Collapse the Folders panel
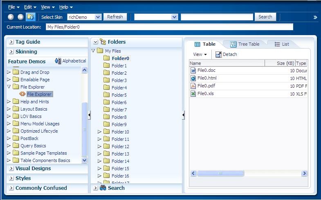Screen dimensions: 321x200 pos(95,42)
